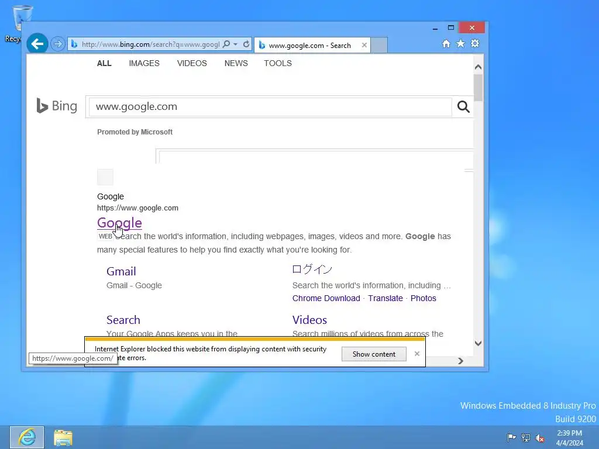599x449 pixels.
Task: Click Show content in the security bar
Action: point(374,354)
